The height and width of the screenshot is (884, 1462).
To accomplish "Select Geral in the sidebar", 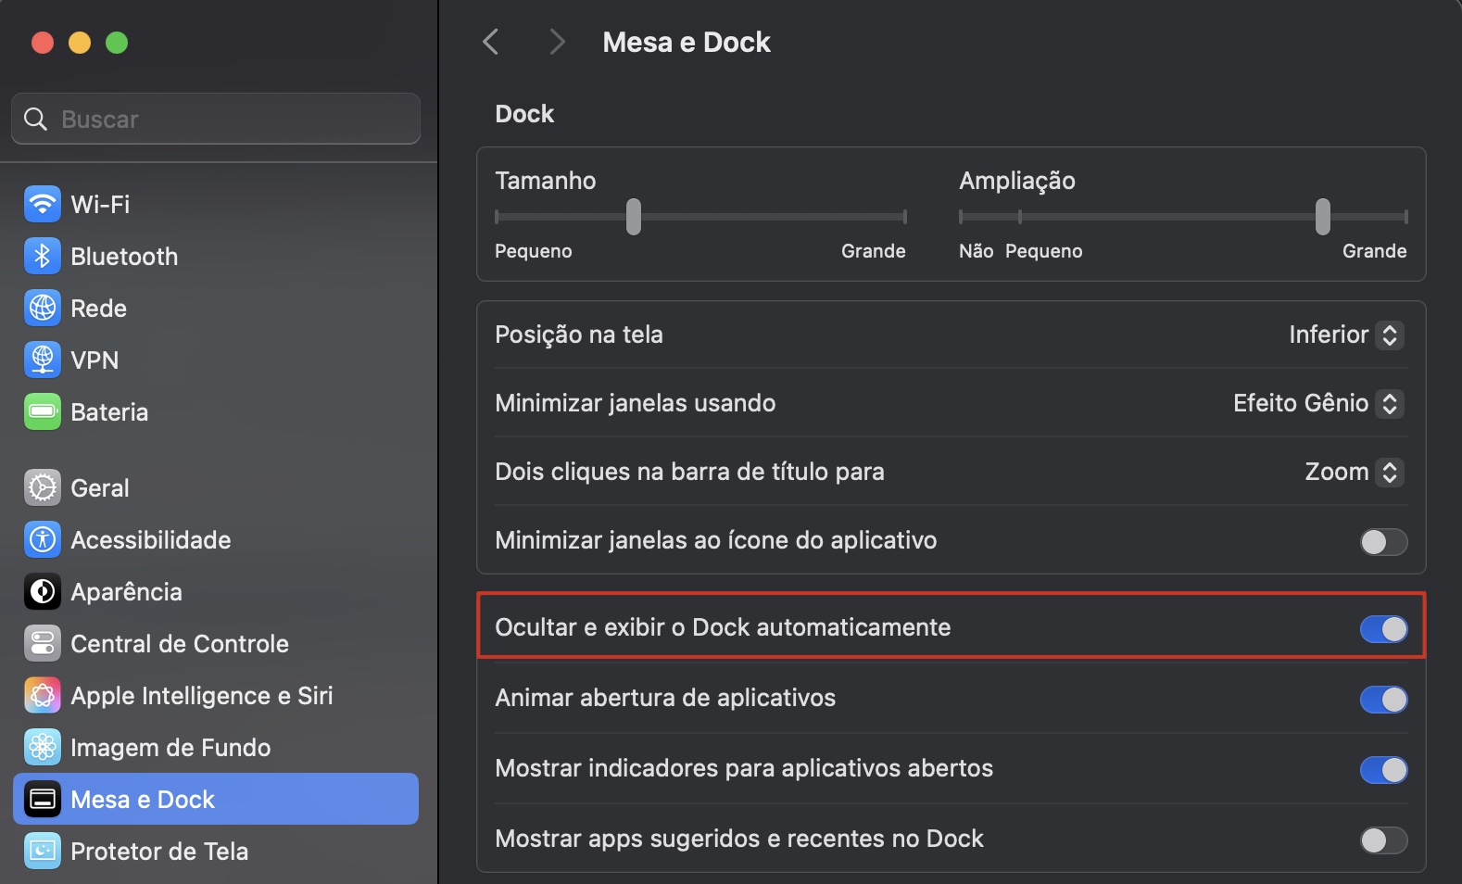I will (x=216, y=487).
